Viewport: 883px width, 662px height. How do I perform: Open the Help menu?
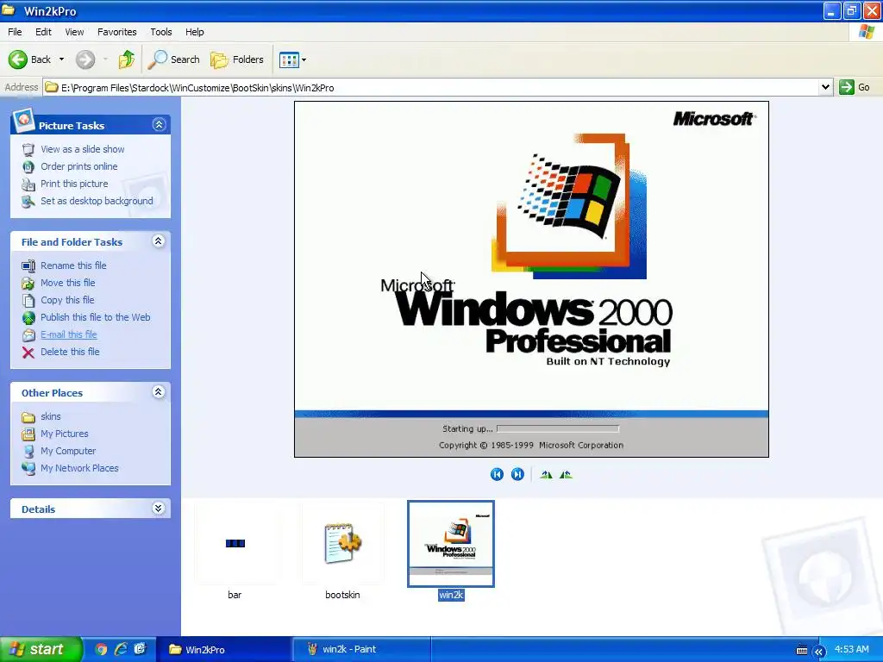[x=195, y=32]
